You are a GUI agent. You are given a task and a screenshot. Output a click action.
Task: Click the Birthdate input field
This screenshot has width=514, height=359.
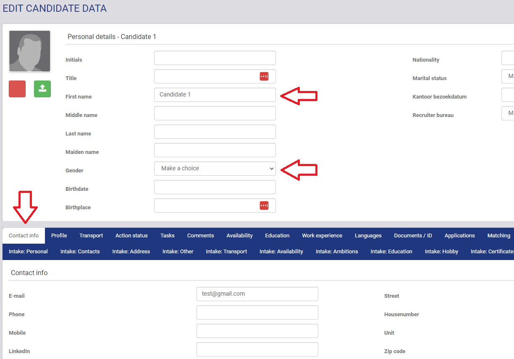215,187
